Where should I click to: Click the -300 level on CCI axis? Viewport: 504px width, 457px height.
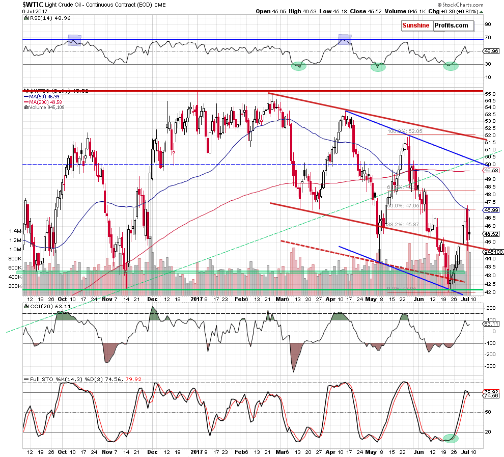pos(490,366)
